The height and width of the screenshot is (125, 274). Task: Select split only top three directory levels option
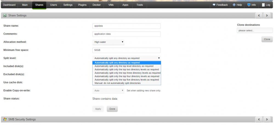[x=127, y=73]
